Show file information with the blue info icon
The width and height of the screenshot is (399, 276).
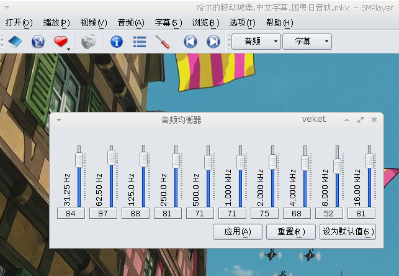pyautogui.click(x=117, y=42)
